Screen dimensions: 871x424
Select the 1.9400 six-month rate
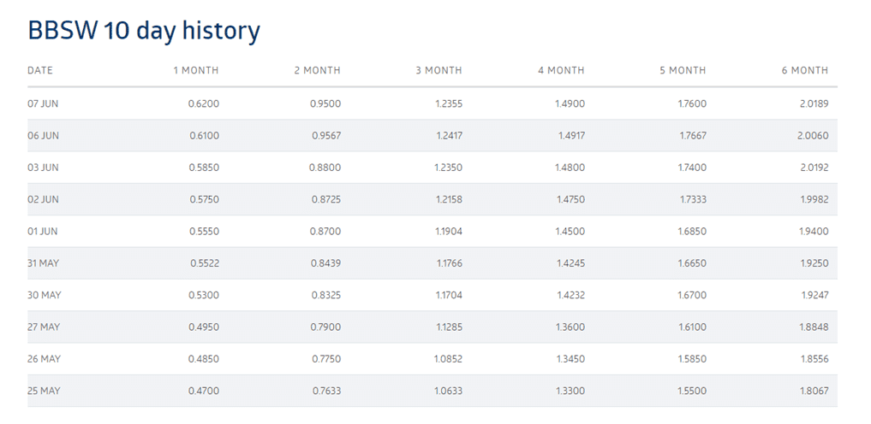coord(814,231)
